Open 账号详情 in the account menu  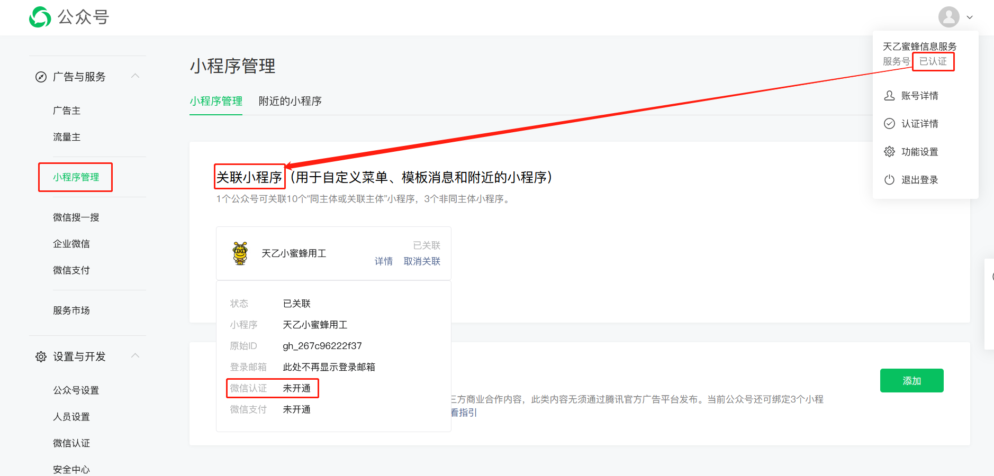click(920, 96)
